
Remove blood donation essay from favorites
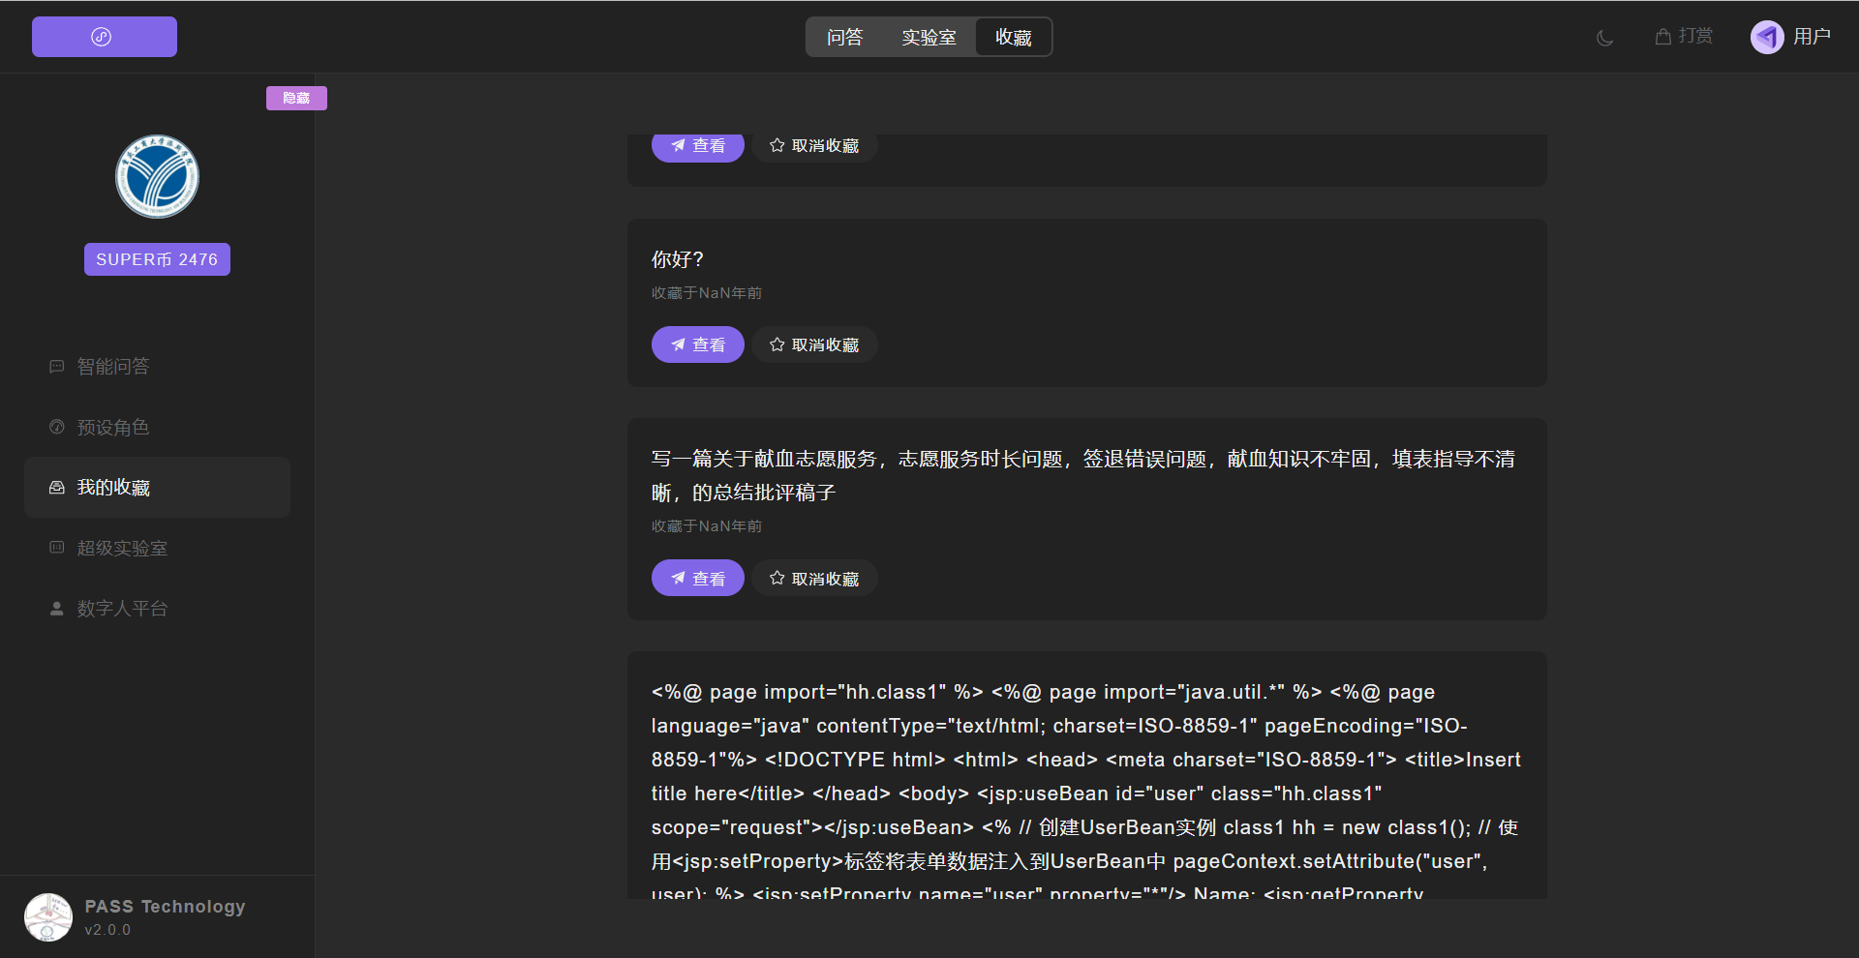(814, 578)
